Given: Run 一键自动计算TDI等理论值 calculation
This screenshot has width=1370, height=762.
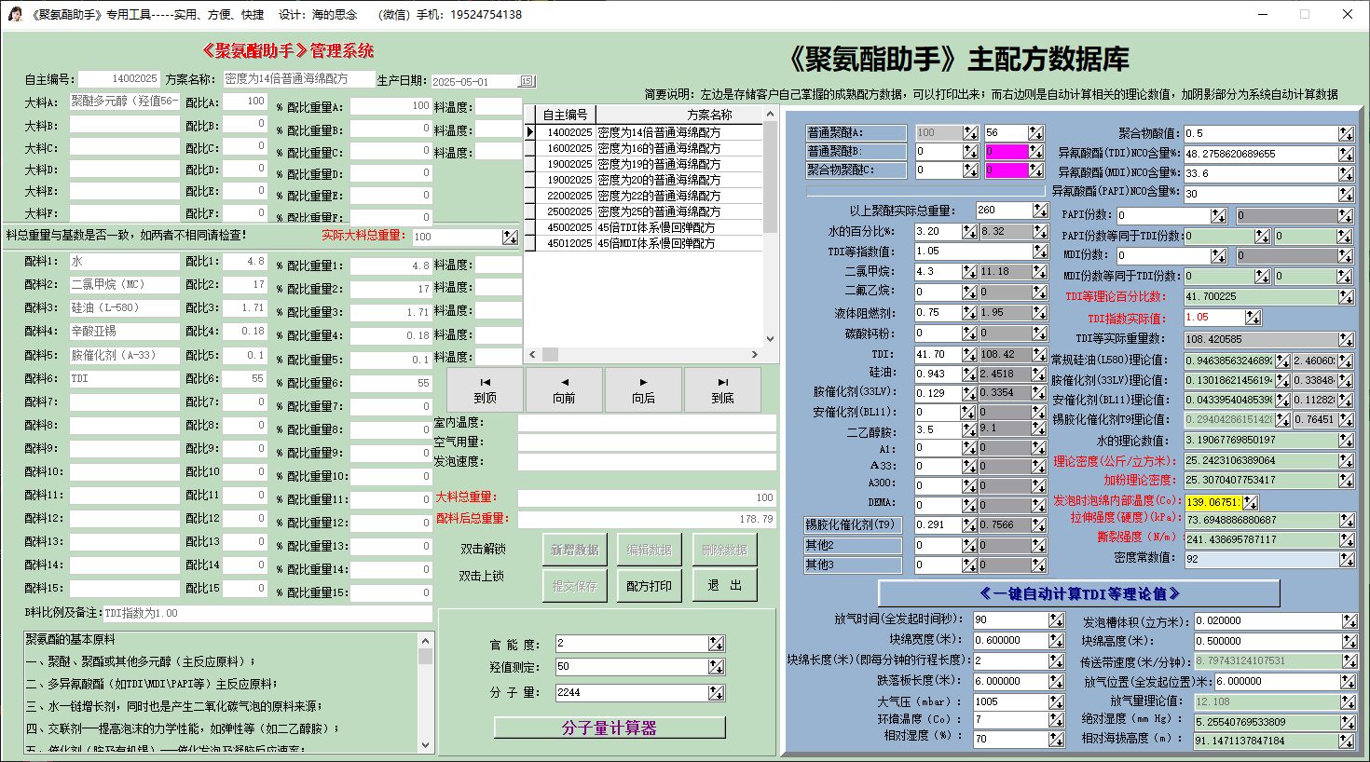Looking at the screenshot, I should [x=1079, y=593].
